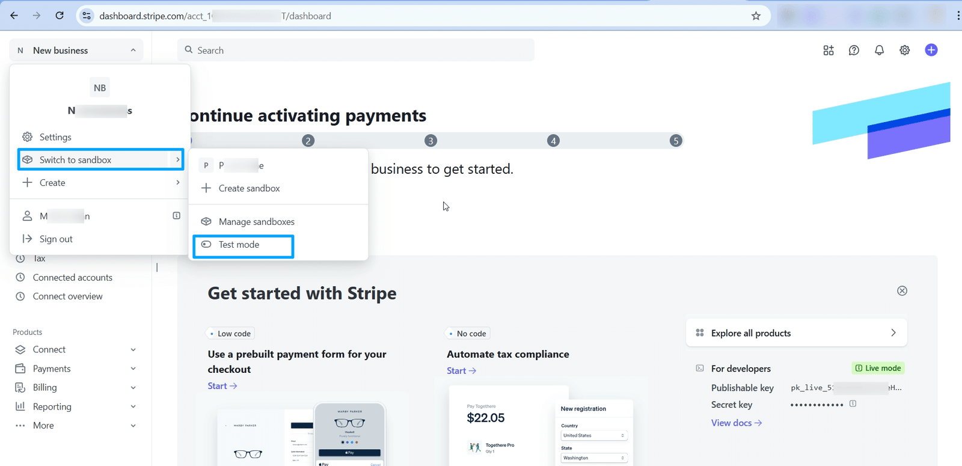Click the Live mode badge

pos(878,368)
